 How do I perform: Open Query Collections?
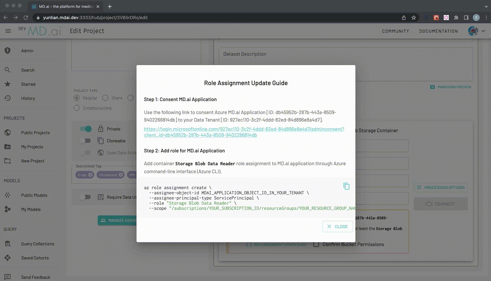(x=38, y=244)
